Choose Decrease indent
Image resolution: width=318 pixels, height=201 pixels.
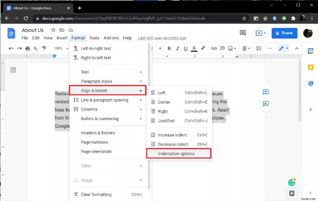[179, 144]
